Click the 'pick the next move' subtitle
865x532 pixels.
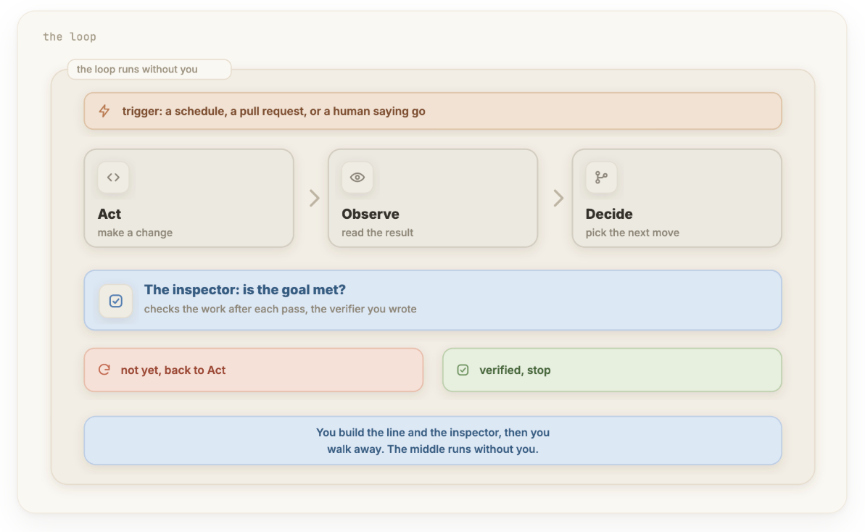point(632,233)
